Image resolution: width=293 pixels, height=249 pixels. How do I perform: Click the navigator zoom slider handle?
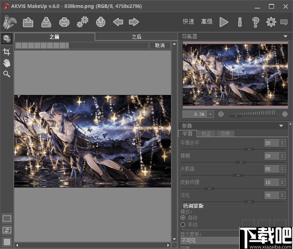pyautogui.click(x=236, y=116)
